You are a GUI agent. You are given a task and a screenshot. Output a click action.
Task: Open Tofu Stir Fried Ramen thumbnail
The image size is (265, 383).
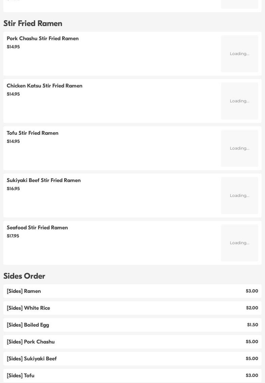(x=239, y=148)
